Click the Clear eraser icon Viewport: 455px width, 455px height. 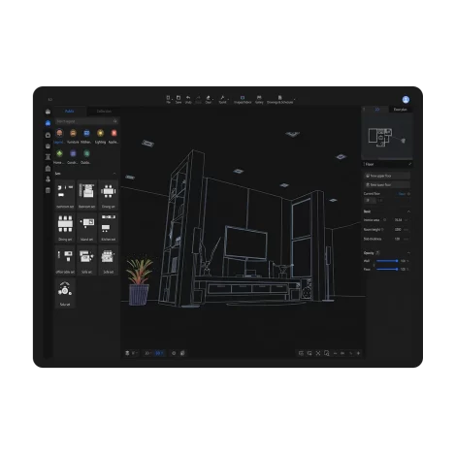pos(209,99)
